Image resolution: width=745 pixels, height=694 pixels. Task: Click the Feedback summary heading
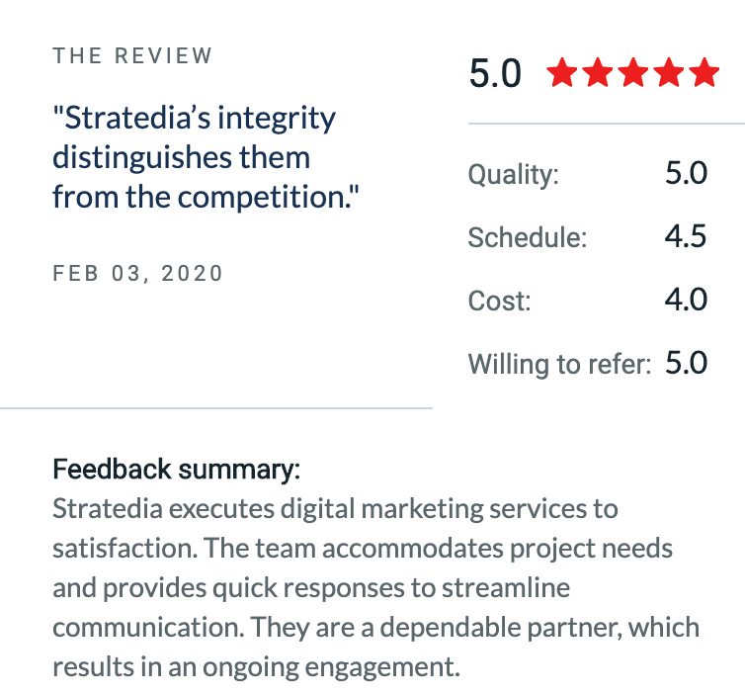pyautogui.click(x=176, y=470)
